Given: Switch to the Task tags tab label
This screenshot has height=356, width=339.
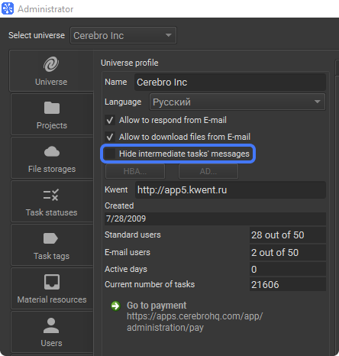Looking at the screenshot, I should point(51,256).
